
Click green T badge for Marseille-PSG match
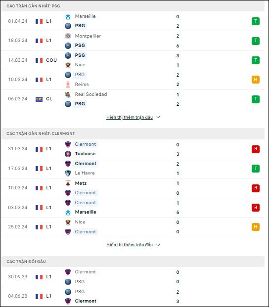click(256, 21)
